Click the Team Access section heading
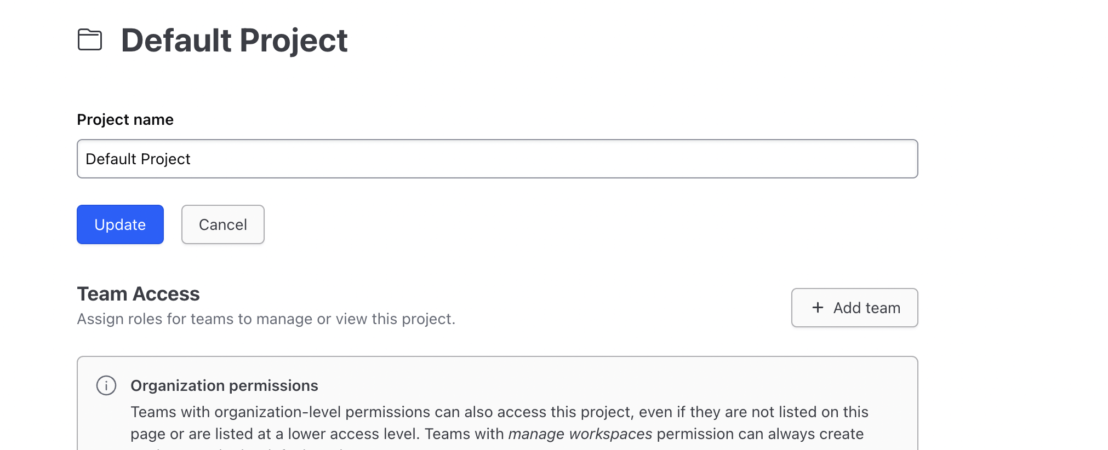 [x=138, y=294]
